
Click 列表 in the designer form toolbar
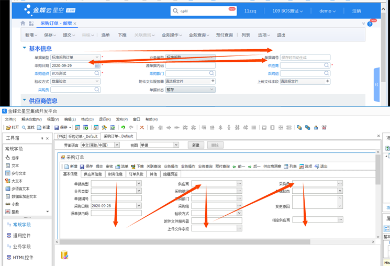tap(290, 166)
